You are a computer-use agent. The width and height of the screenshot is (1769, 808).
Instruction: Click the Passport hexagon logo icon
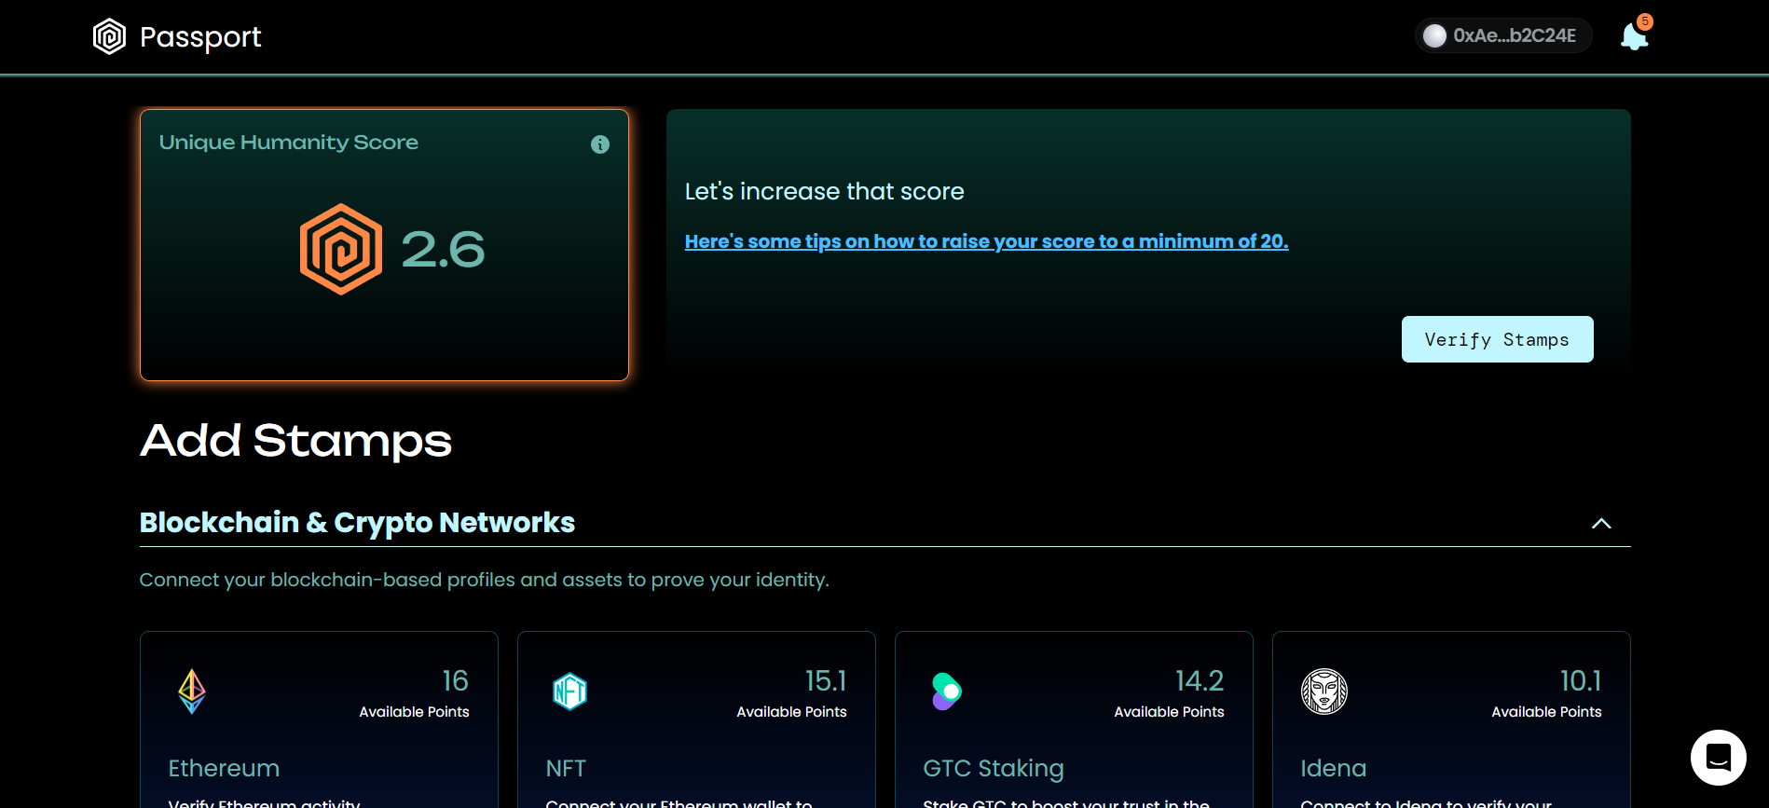point(109,36)
